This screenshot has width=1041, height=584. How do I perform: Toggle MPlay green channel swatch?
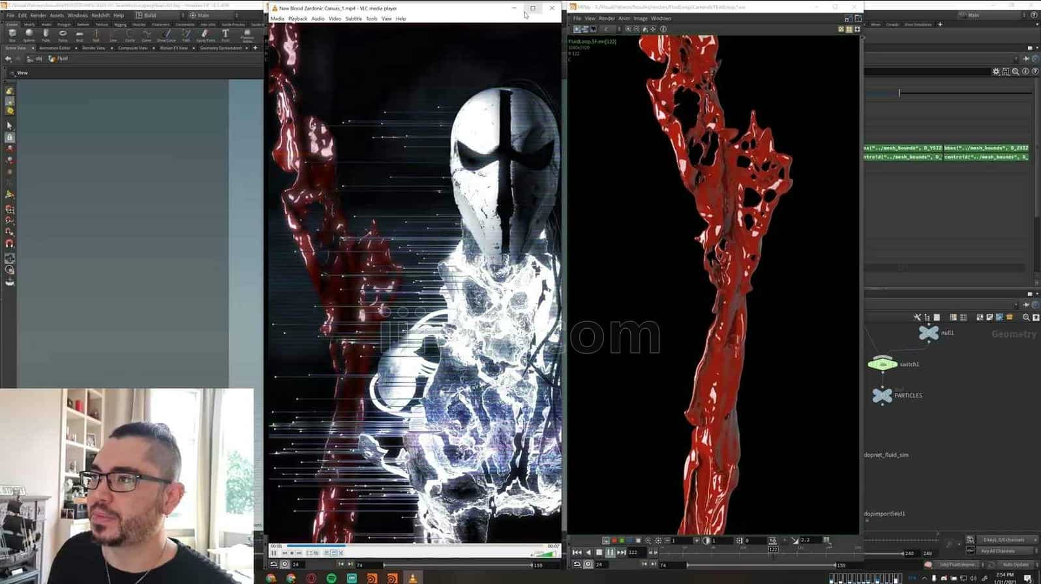622,540
